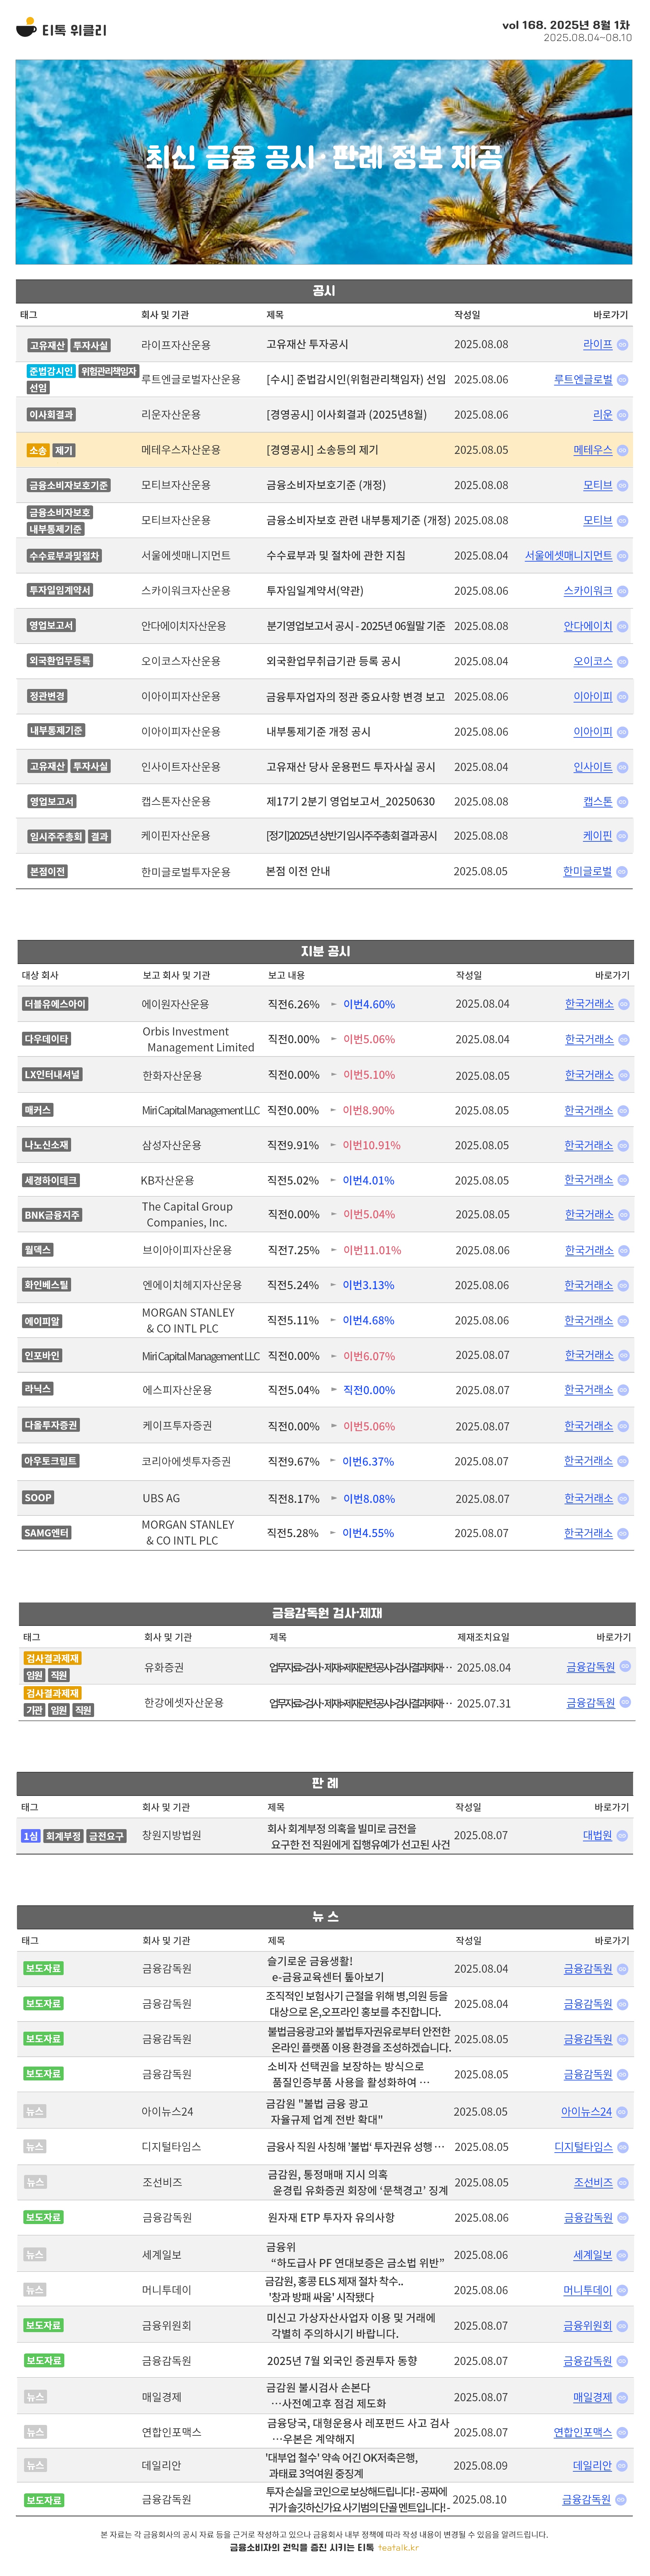Click the 준법감시인 tag
The height and width of the screenshot is (2576, 650).
point(51,371)
